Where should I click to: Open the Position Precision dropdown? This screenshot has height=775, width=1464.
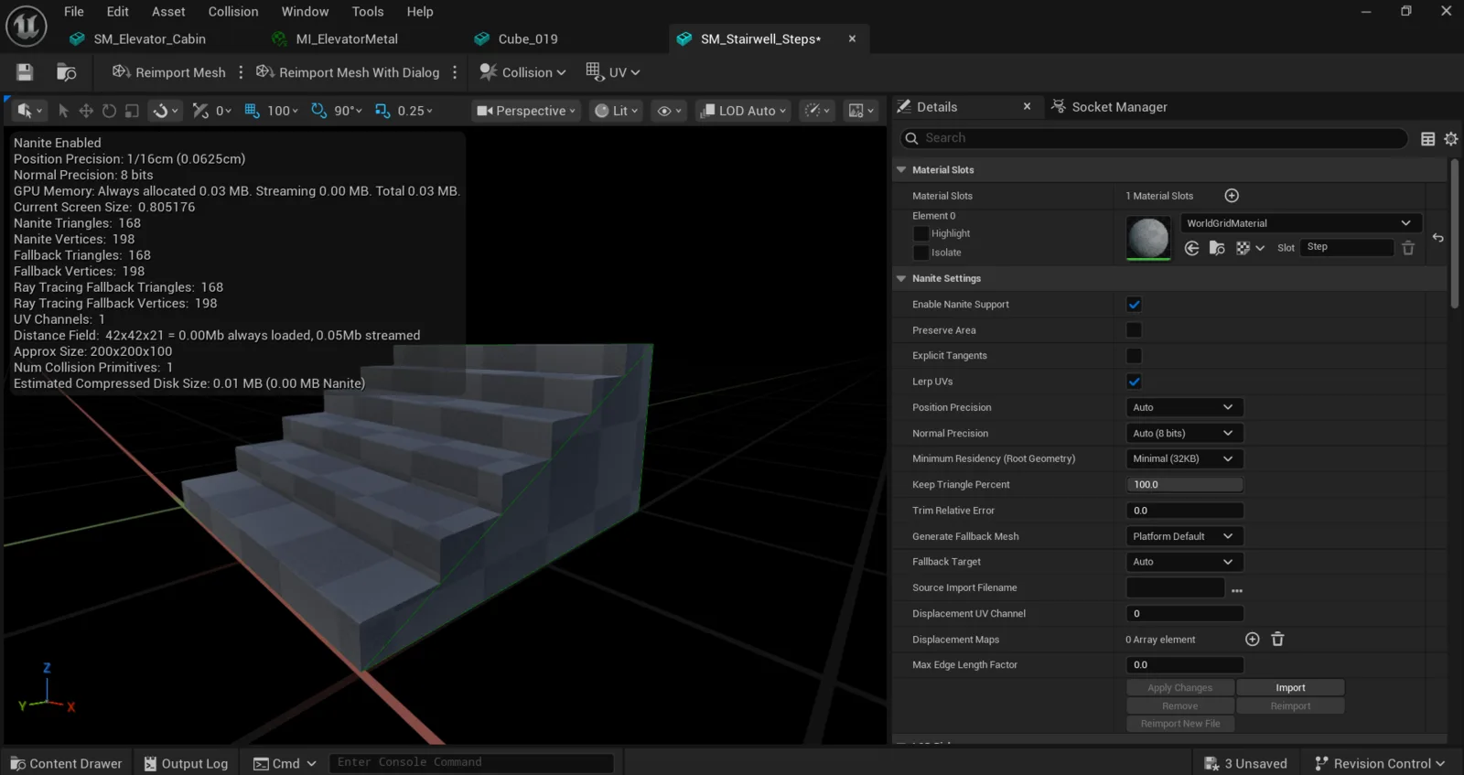[1184, 407]
